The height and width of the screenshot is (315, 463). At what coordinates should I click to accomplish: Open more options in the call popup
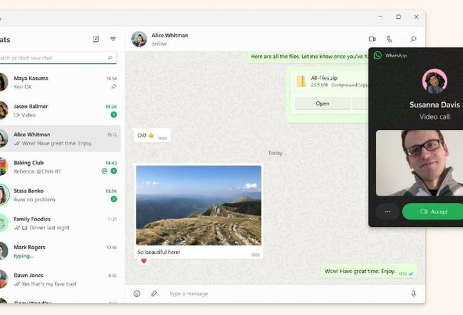[388, 212]
